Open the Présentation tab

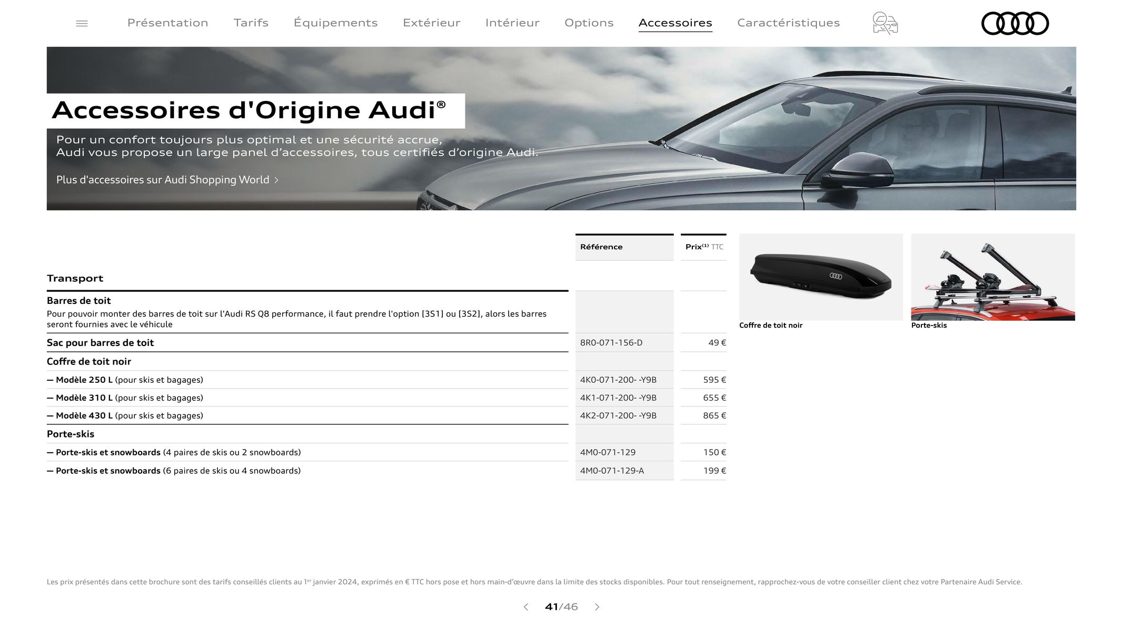[168, 23]
